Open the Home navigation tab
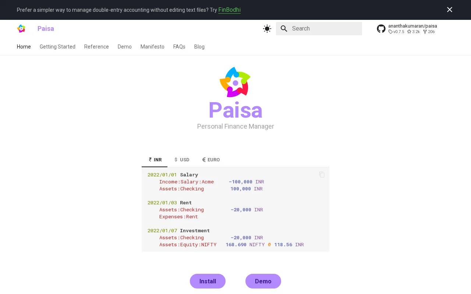The image size is (471, 294). pos(24,47)
